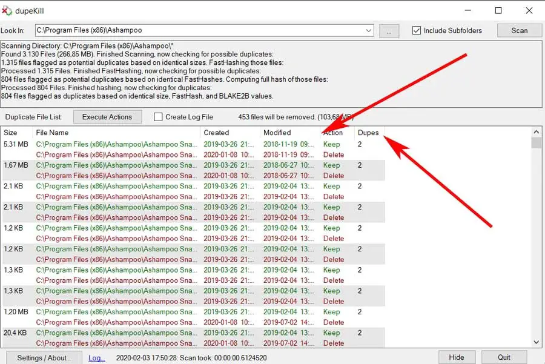This screenshot has height=364, width=545.
Task: Click the 'Found 3.130 Files' log line
Action: coord(137,55)
